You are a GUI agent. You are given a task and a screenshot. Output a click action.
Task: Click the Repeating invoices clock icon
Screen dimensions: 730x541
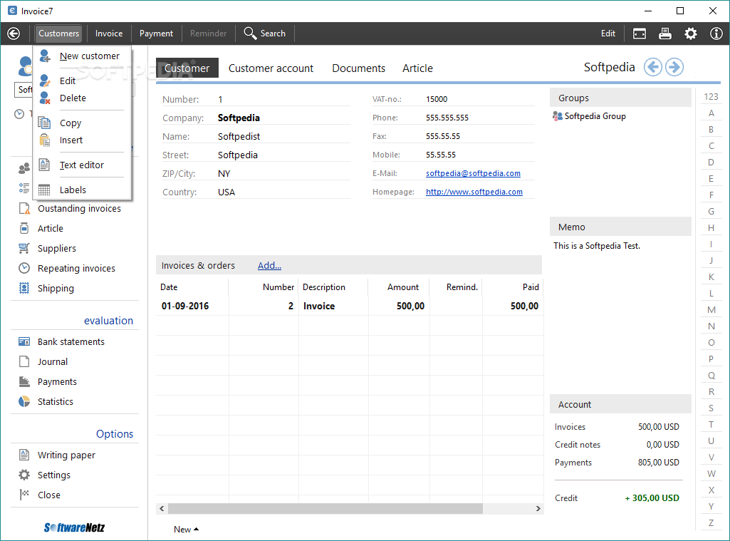pos(24,269)
